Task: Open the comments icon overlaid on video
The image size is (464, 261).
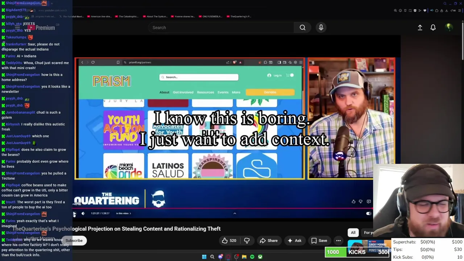Action: coord(369,202)
